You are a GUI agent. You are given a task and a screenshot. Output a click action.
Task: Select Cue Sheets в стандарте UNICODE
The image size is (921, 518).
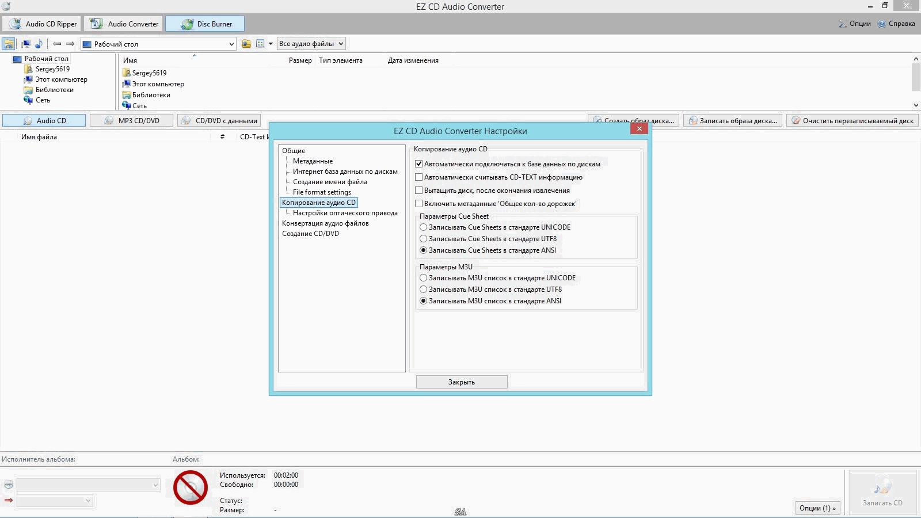[424, 227]
